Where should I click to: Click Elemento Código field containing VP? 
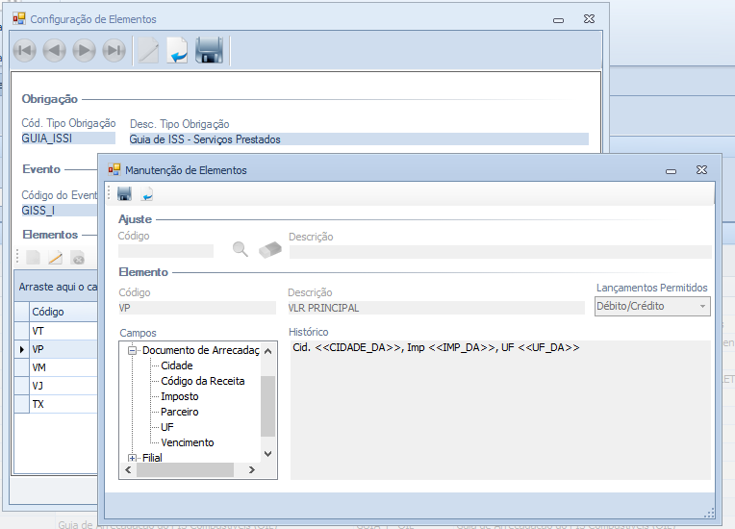(x=197, y=308)
